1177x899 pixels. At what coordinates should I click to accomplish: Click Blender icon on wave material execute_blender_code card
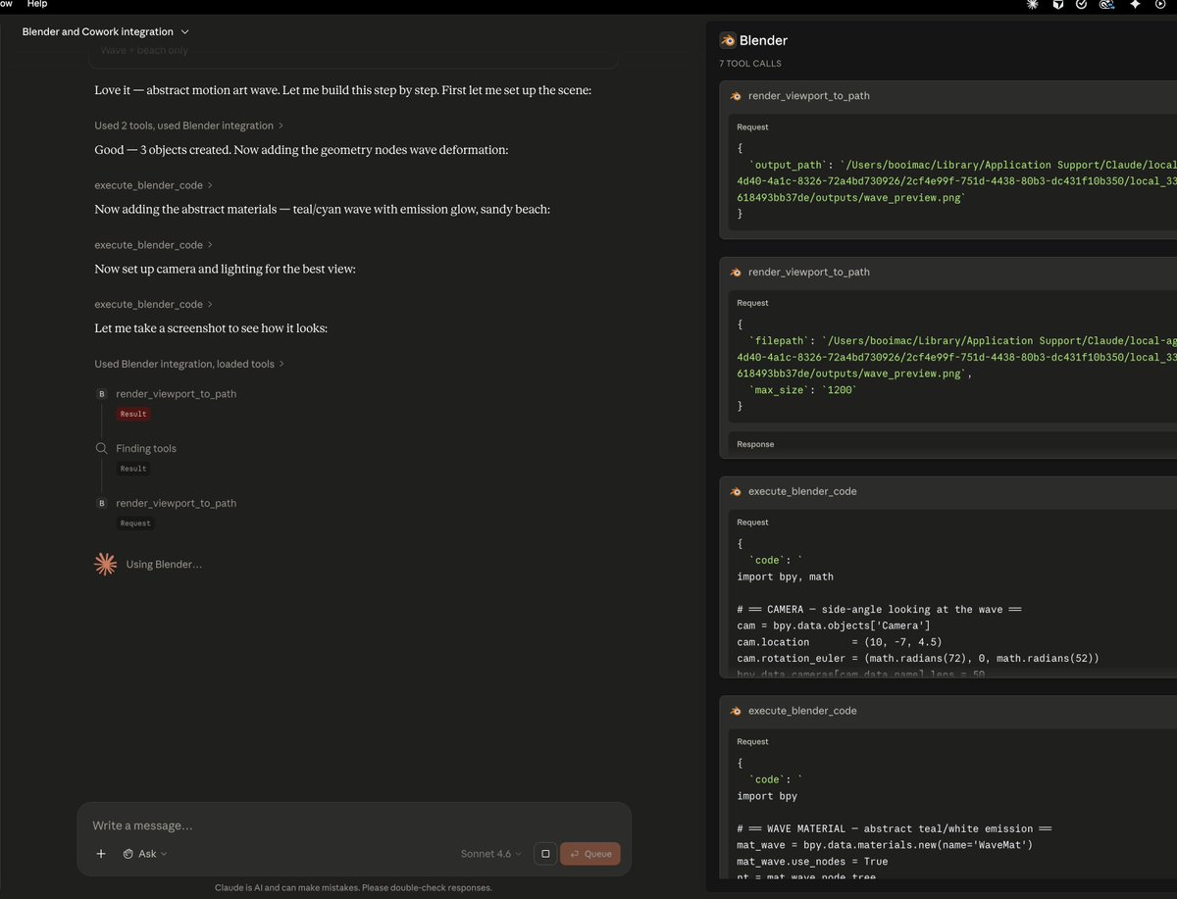(x=736, y=711)
